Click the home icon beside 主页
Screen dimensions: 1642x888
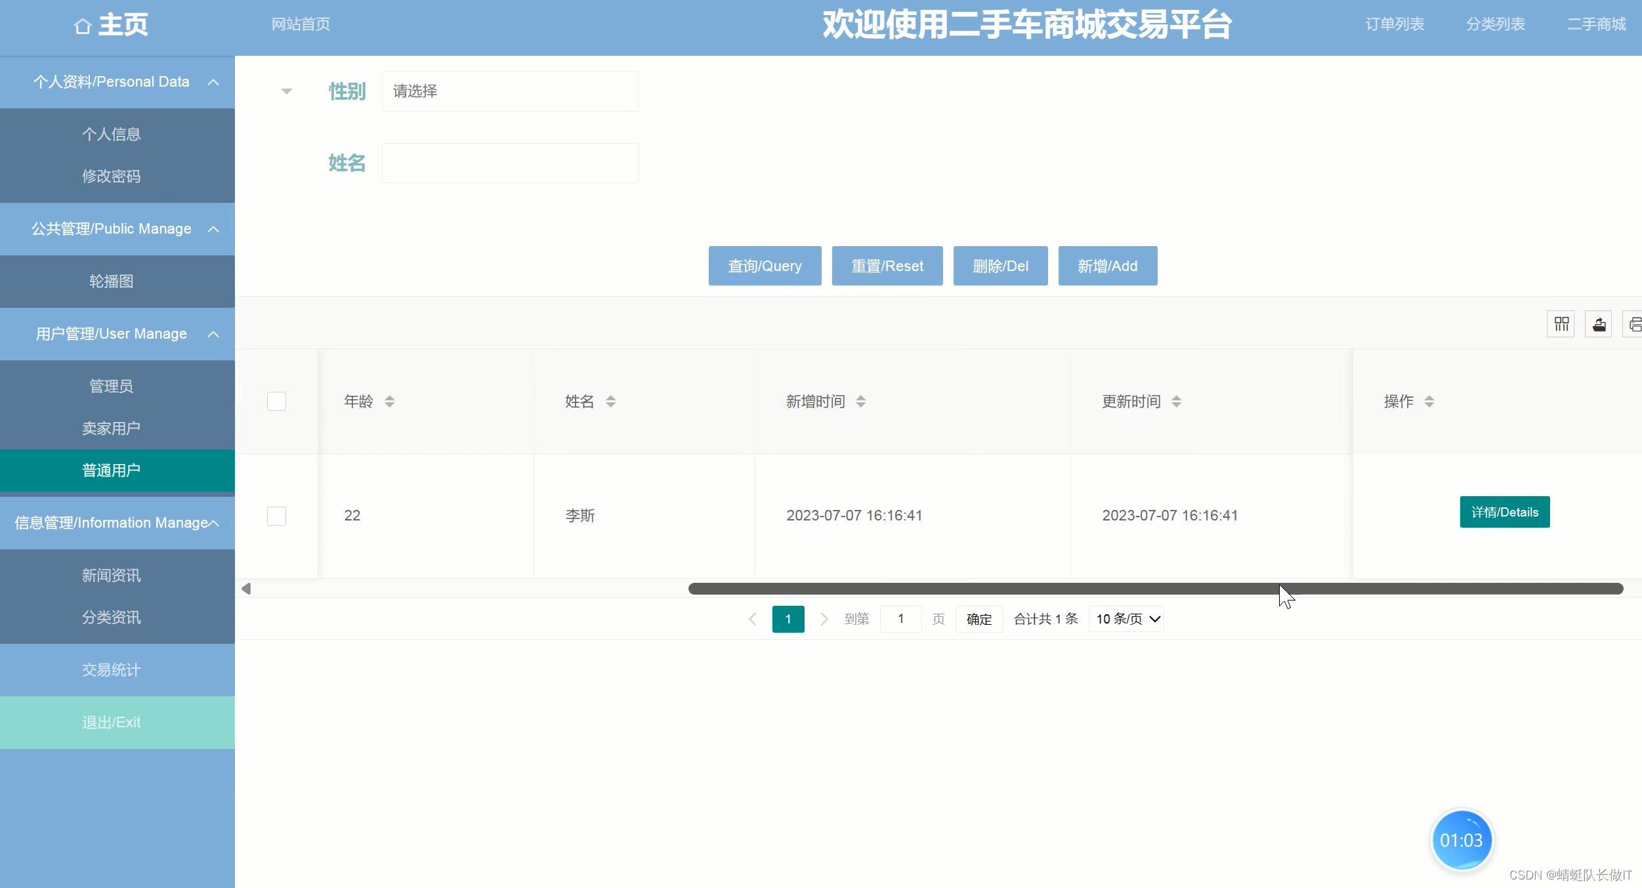[x=82, y=26]
